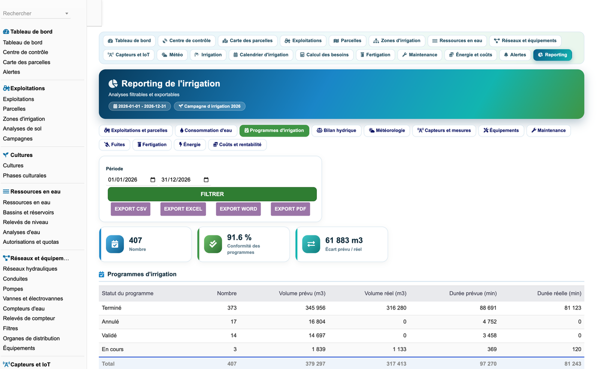Click the 61 883 m3 écart value

tap(344, 240)
